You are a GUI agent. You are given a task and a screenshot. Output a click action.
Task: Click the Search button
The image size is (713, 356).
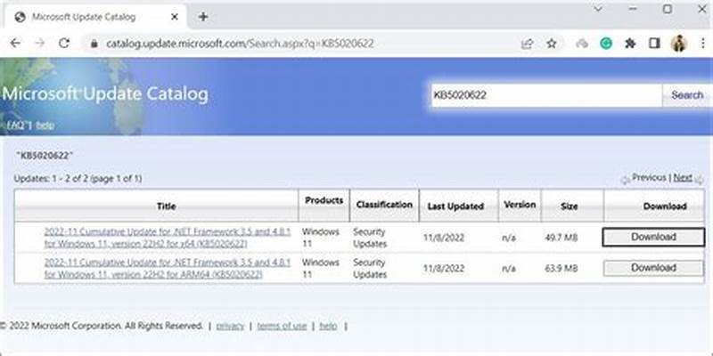click(x=687, y=95)
